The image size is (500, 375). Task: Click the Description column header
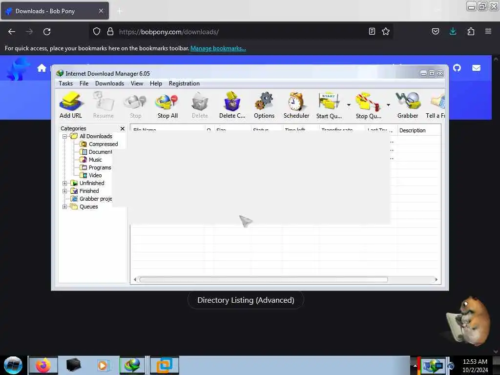pyautogui.click(x=419, y=130)
